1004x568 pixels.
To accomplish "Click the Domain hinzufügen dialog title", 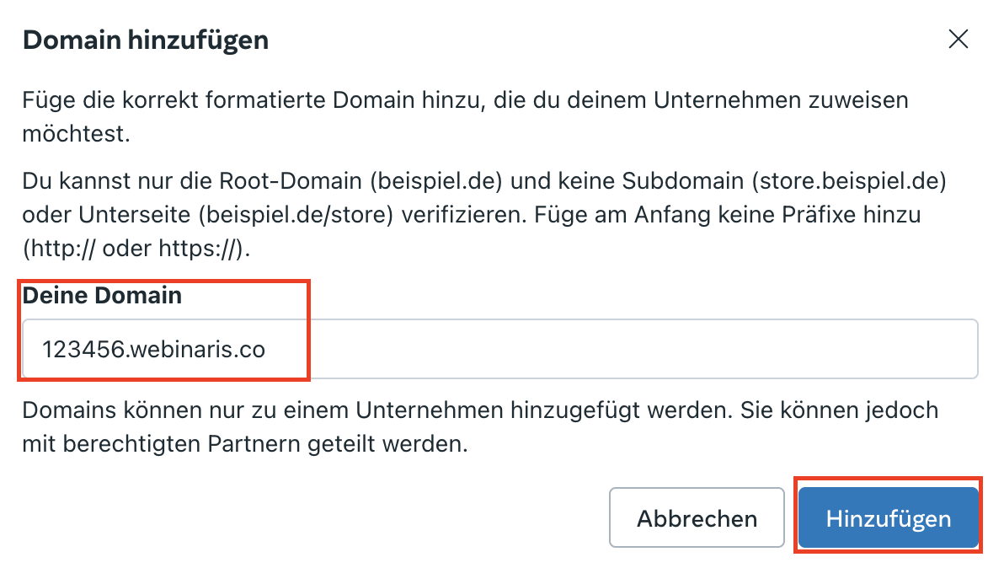I will click(146, 40).
